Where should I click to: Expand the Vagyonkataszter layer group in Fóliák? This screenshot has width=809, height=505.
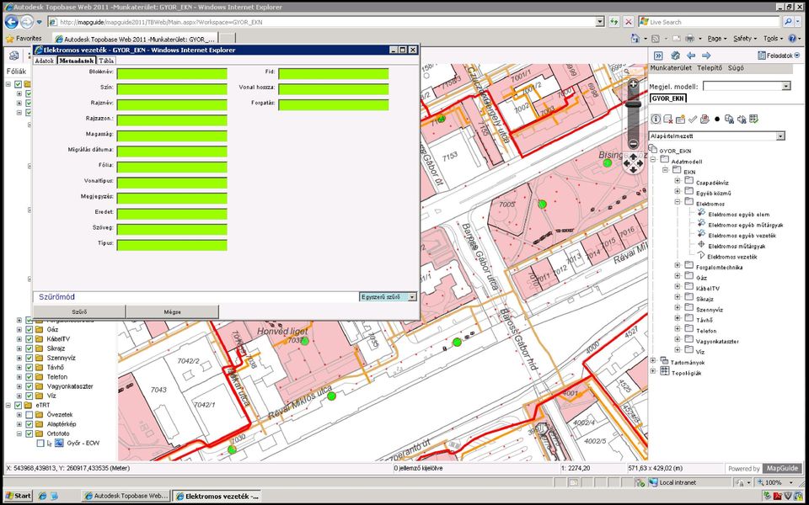tap(19, 386)
